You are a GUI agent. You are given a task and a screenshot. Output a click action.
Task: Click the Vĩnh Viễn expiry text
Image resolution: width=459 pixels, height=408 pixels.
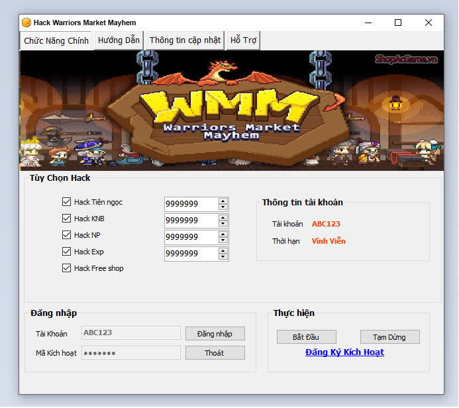click(329, 241)
